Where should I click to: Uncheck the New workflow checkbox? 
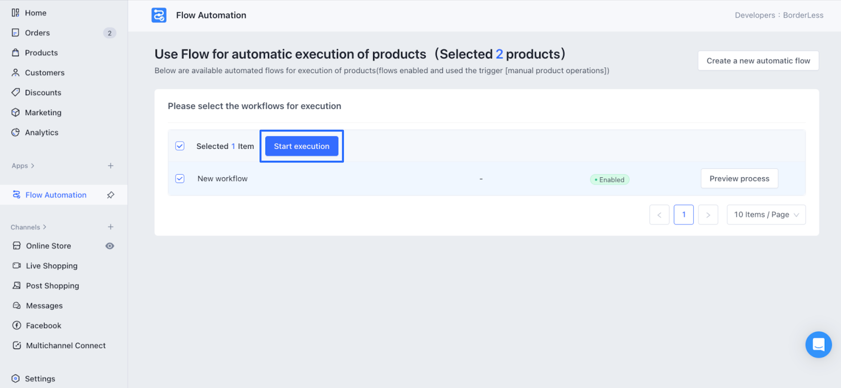point(180,179)
